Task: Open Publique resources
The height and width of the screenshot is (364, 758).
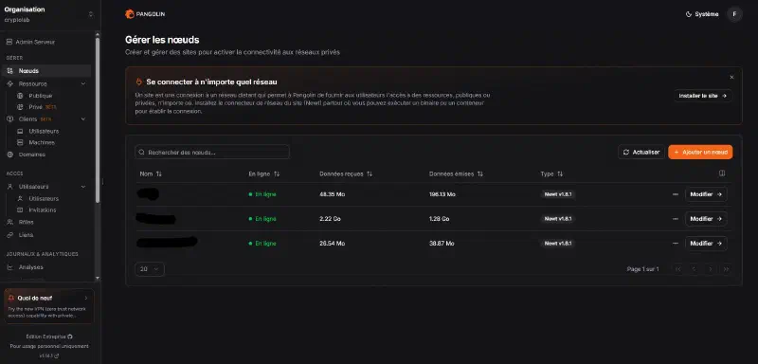Action: click(x=41, y=96)
